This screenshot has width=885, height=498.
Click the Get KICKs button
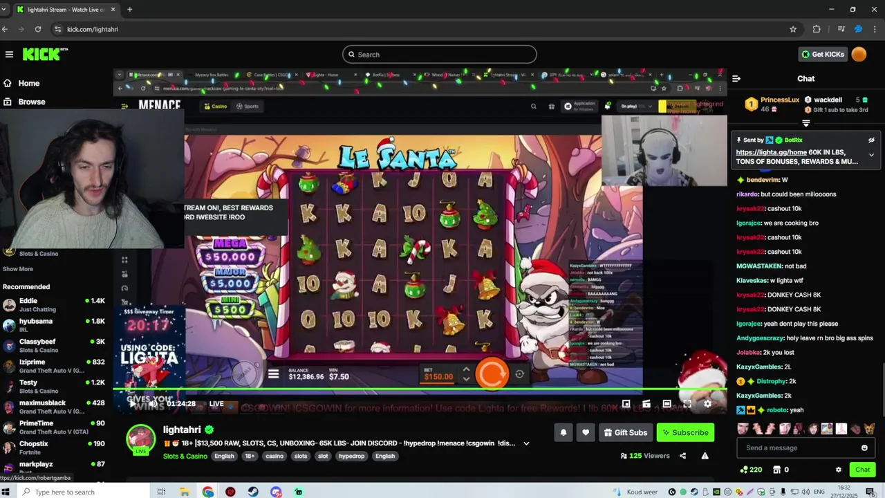822,55
